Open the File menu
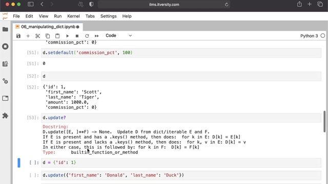328x184 pixels. [x=16, y=16]
